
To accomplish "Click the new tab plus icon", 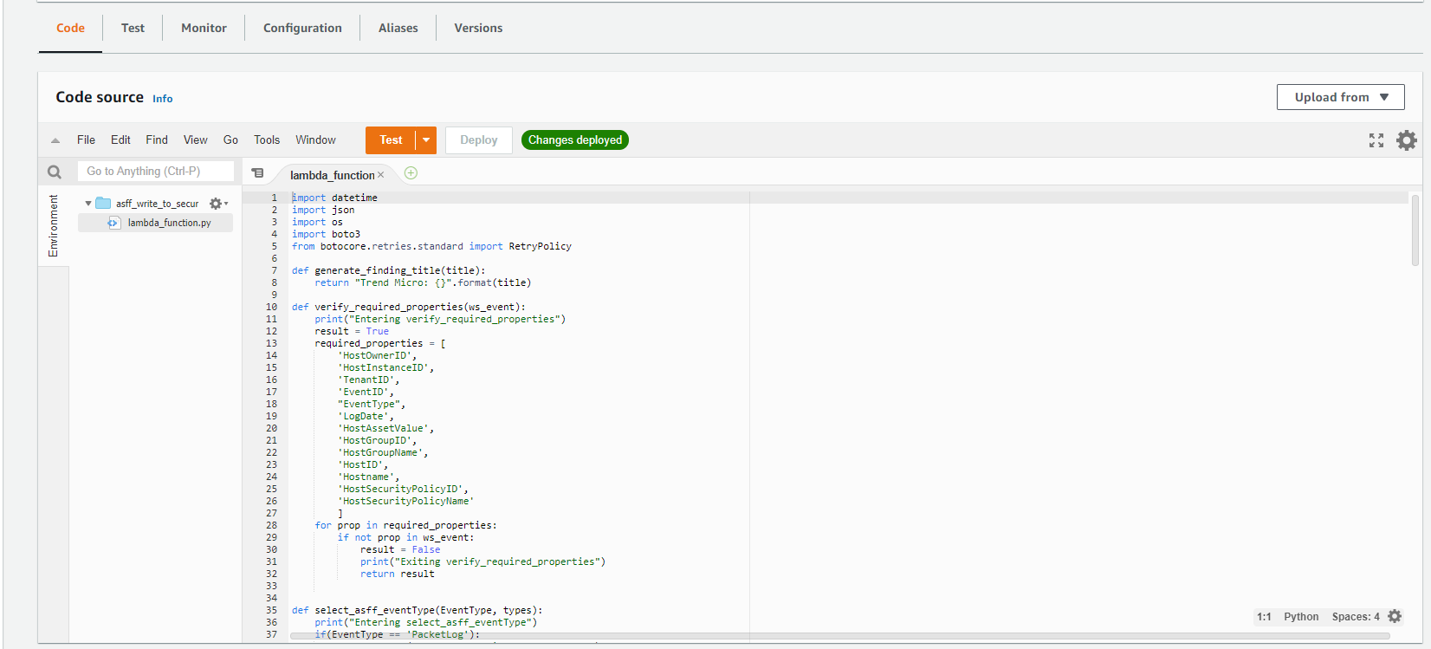I will pyautogui.click(x=411, y=173).
